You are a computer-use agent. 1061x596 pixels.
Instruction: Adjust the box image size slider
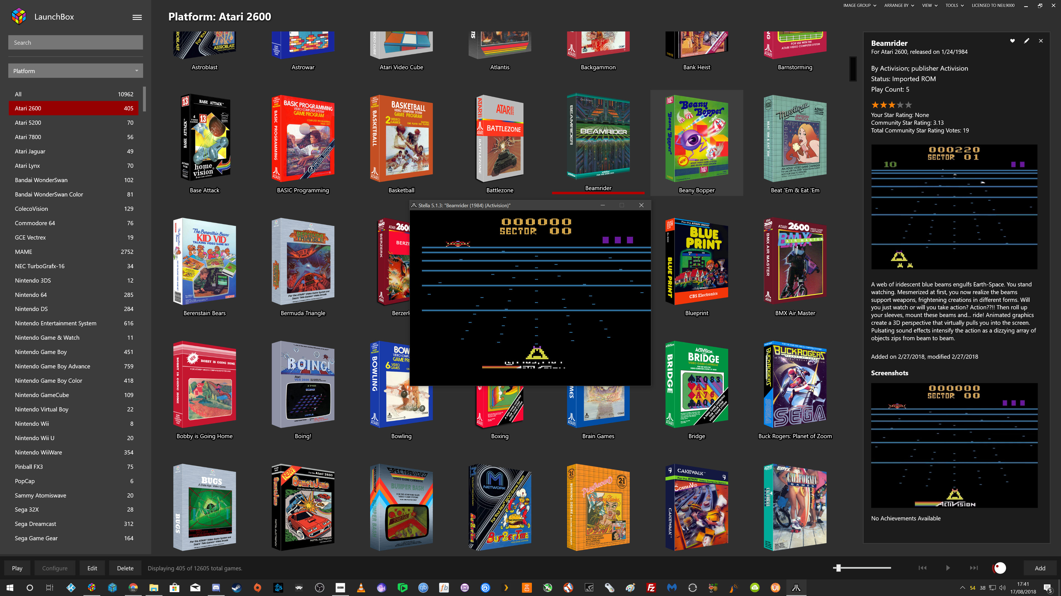click(x=862, y=568)
